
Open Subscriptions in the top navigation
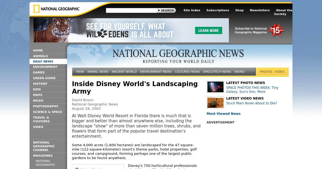click(x=218, y=10)
